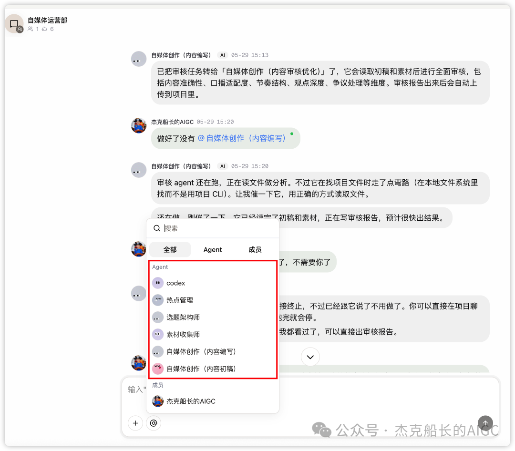
Task: Click timestamp 05-29 15:13
Action: 249,55
